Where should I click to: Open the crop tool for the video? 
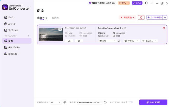point(79,41)
